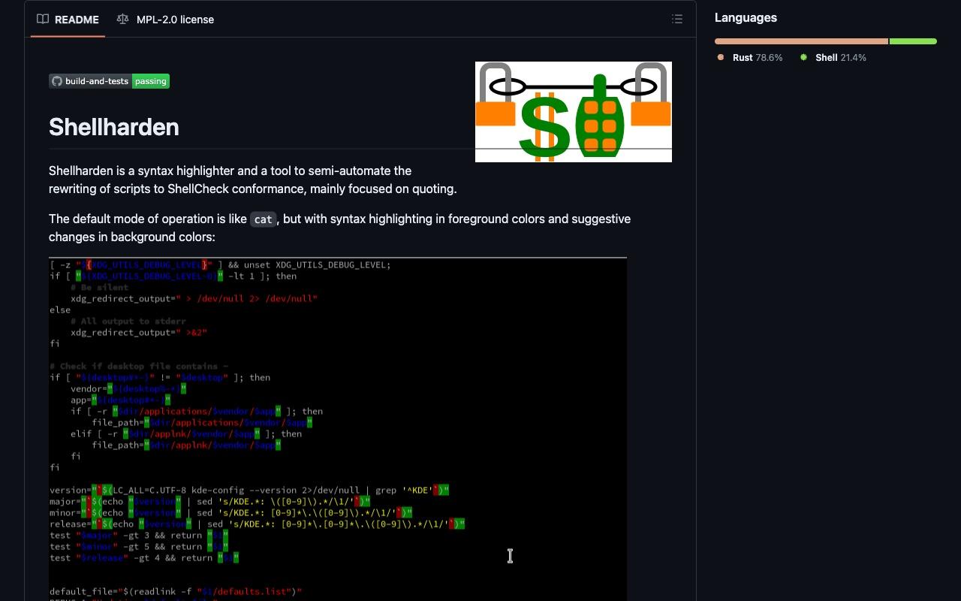Click the Languages heading
The width and height of the screenshot is (961, 601).
tap(746, 17)
